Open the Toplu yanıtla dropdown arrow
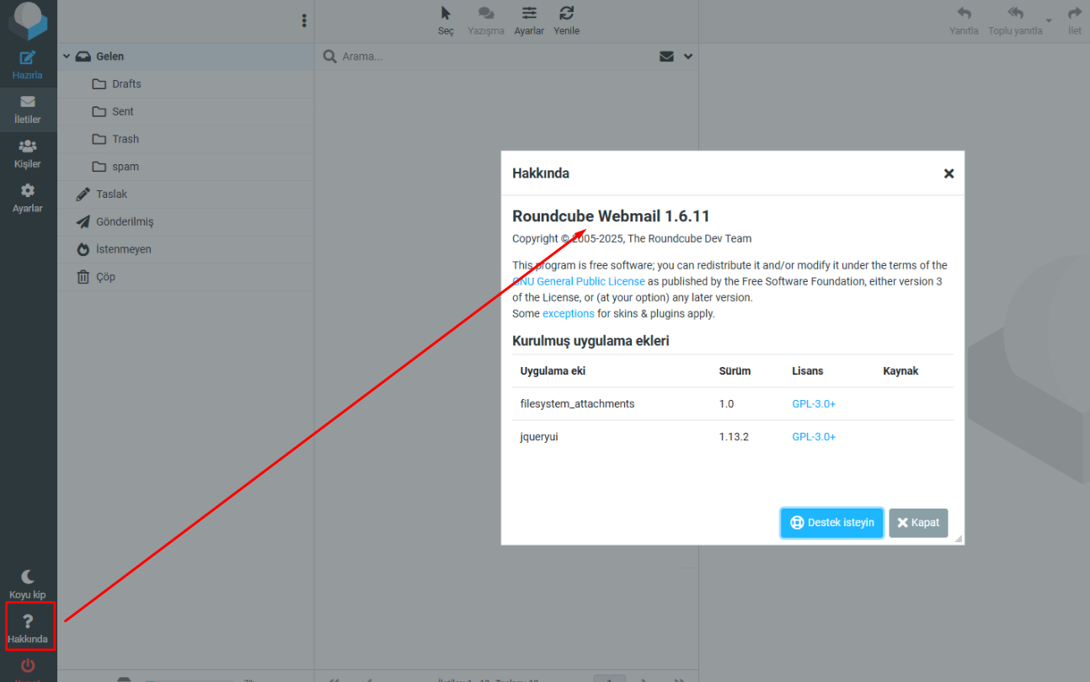 [1049, 20]
